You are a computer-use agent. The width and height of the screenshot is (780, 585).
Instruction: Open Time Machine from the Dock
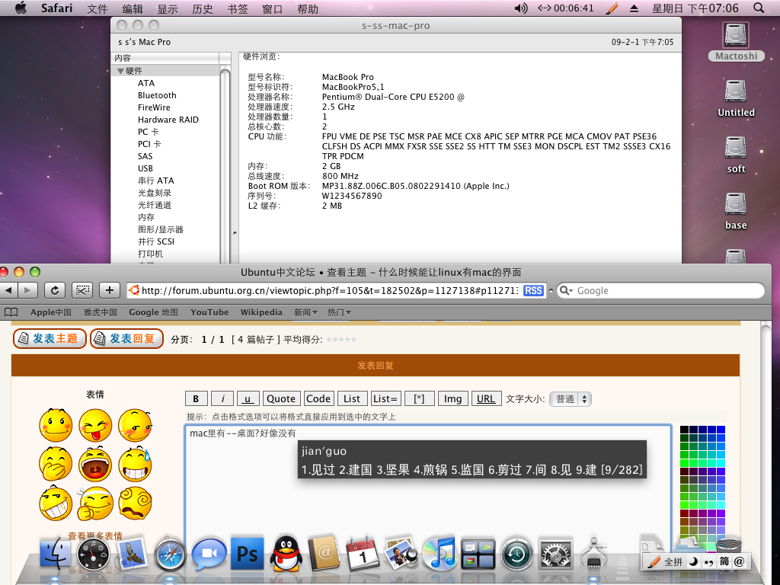516,554
